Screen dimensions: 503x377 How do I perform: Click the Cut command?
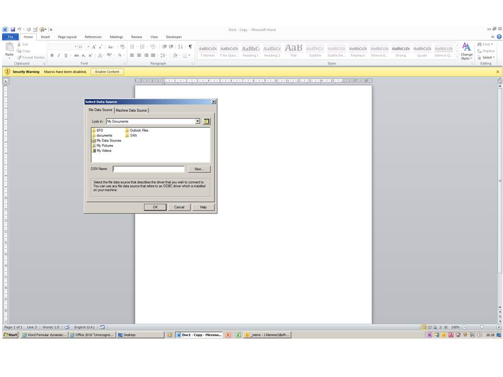[23, 45]
